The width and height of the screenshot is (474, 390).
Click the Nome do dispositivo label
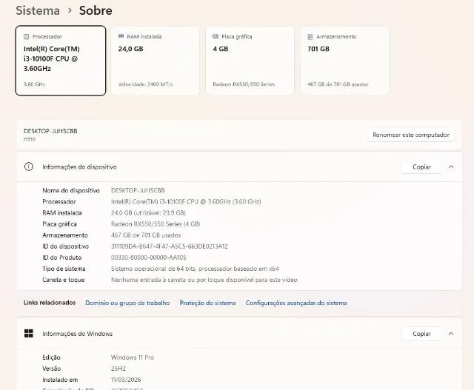pyautogui.click(x=71, y=191)
